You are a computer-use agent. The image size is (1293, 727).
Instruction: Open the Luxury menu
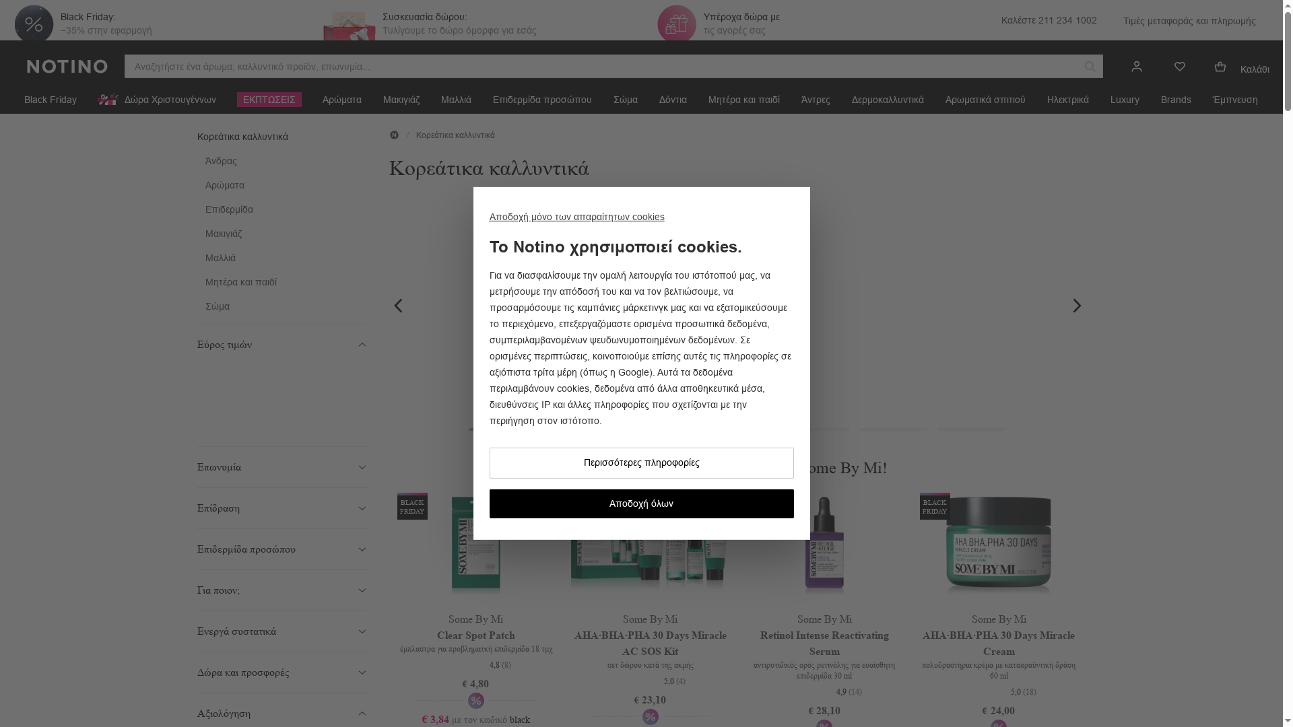pos(1125,100)
